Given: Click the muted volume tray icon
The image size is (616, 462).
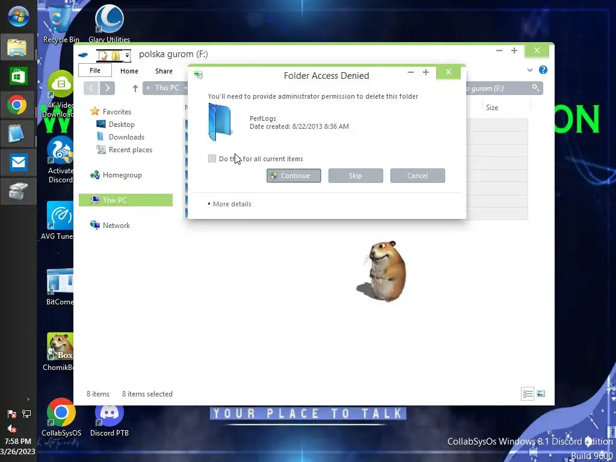Looking at the screenshot, I should (x=12, y=428).
